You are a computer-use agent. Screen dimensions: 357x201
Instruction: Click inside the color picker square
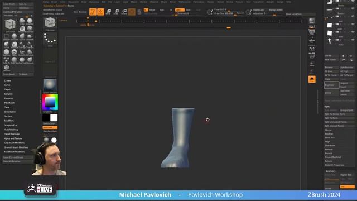pyautogui.click(x=50, y=102)
